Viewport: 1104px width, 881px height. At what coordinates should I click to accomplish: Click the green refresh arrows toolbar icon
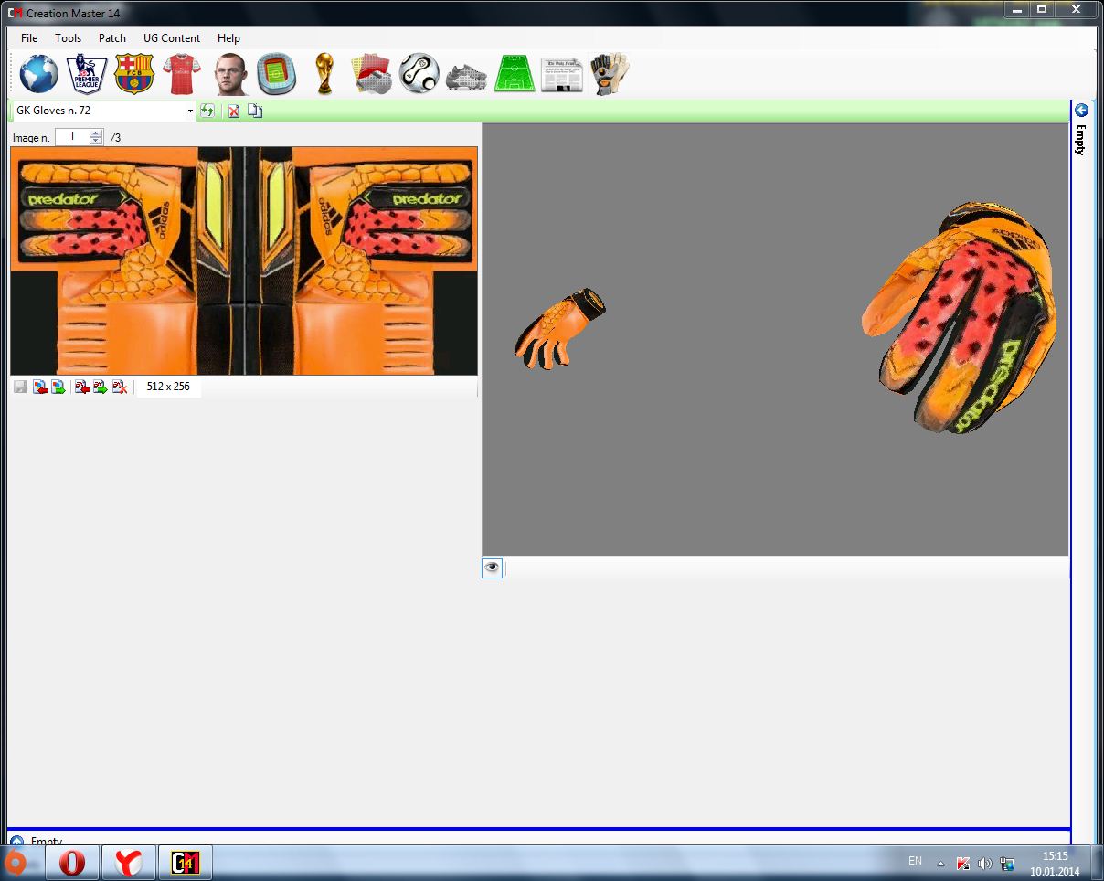click(x=207, y=111)
